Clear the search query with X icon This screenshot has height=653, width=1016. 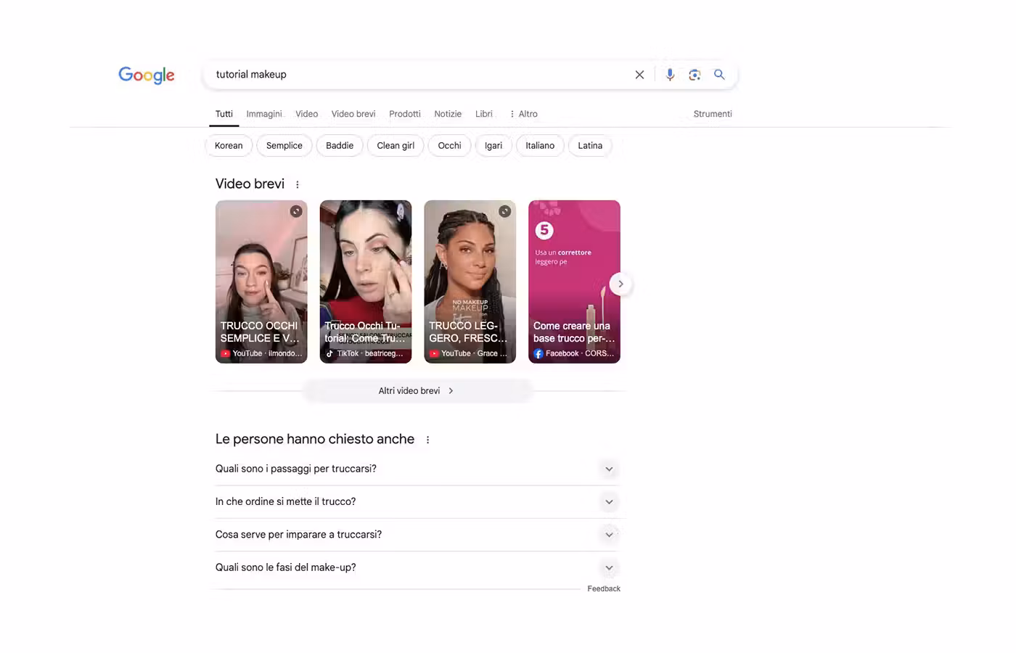[x=639, y=75]
